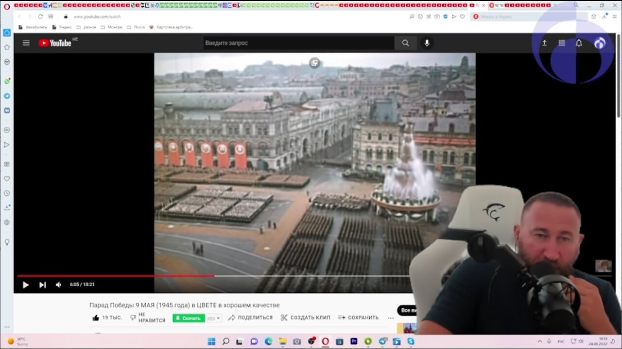Open Opera from the Windows taskbar
The width and height of the screenshot is (622, 349).
[x=325, y=341]
